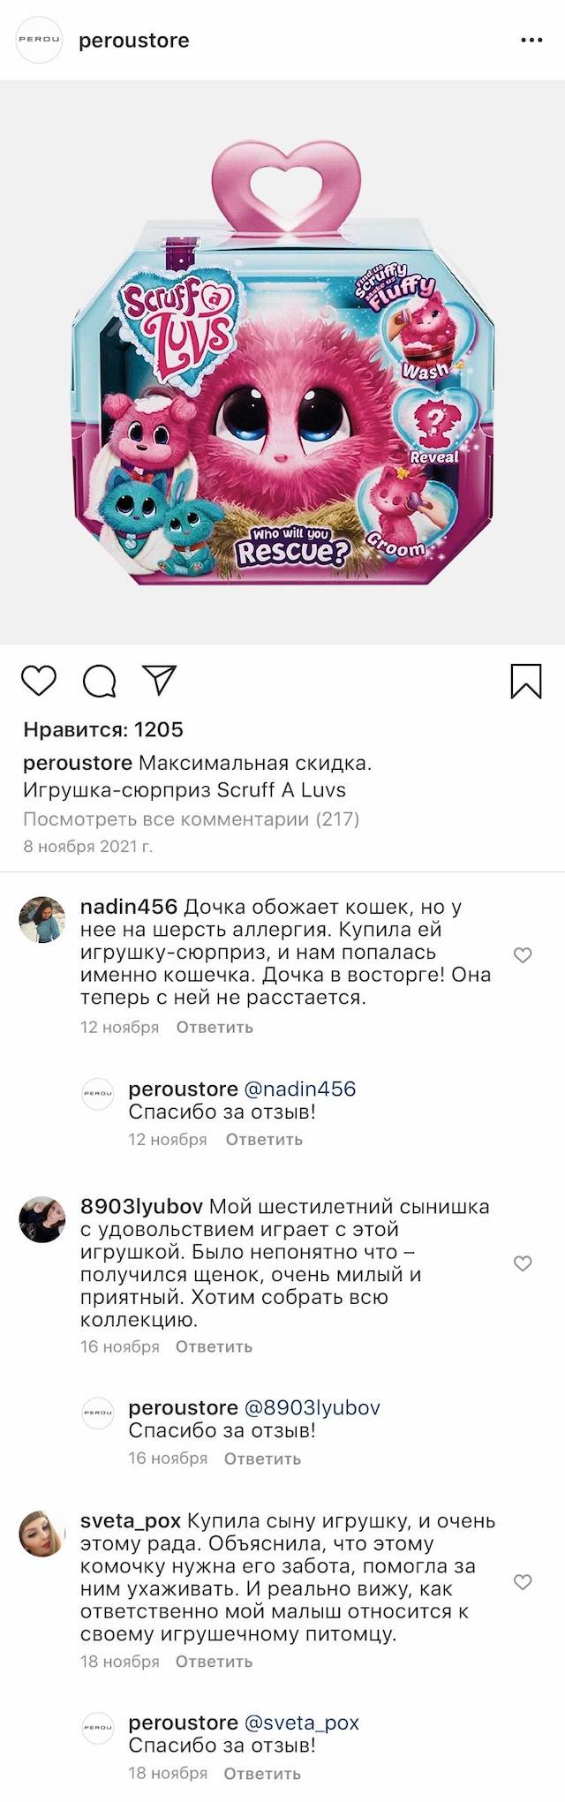Click the peroustore username in the header
This screenshot has width=565, height=1802.
coord(134,41)
